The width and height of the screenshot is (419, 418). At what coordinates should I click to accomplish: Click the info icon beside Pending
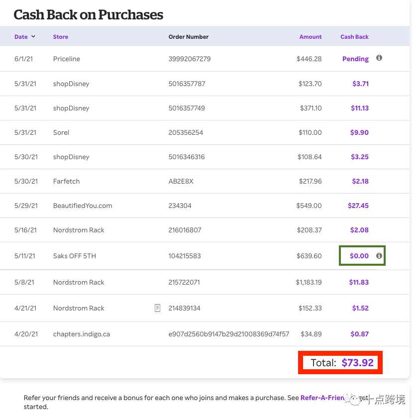[x=379, y=58]
